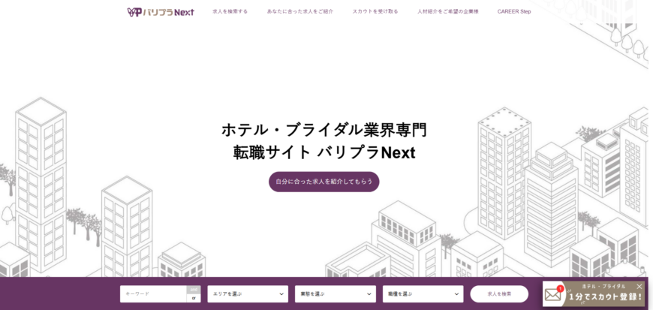
Task: Open CAREER Step menu item
Action: tap(514, 12)
